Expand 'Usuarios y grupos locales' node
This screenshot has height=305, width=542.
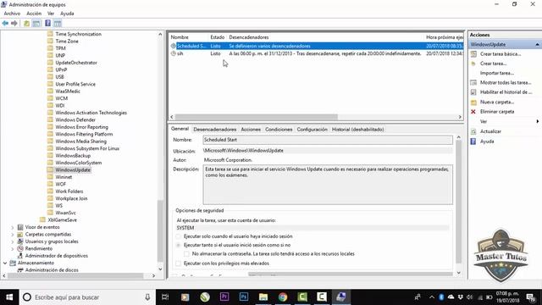click(13, 241)
